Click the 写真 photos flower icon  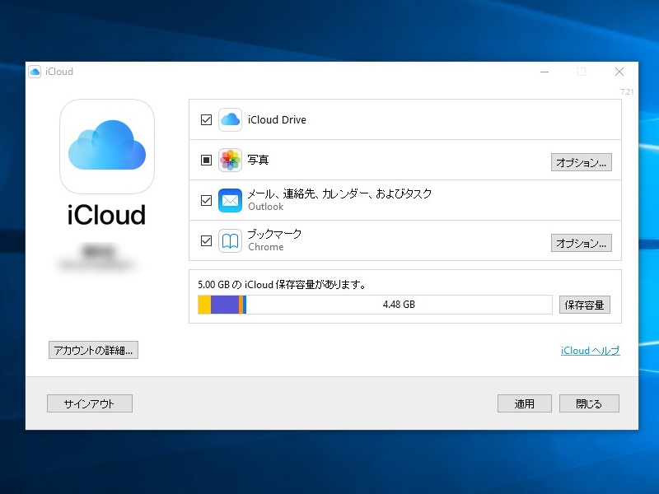[x=229, y=160]
